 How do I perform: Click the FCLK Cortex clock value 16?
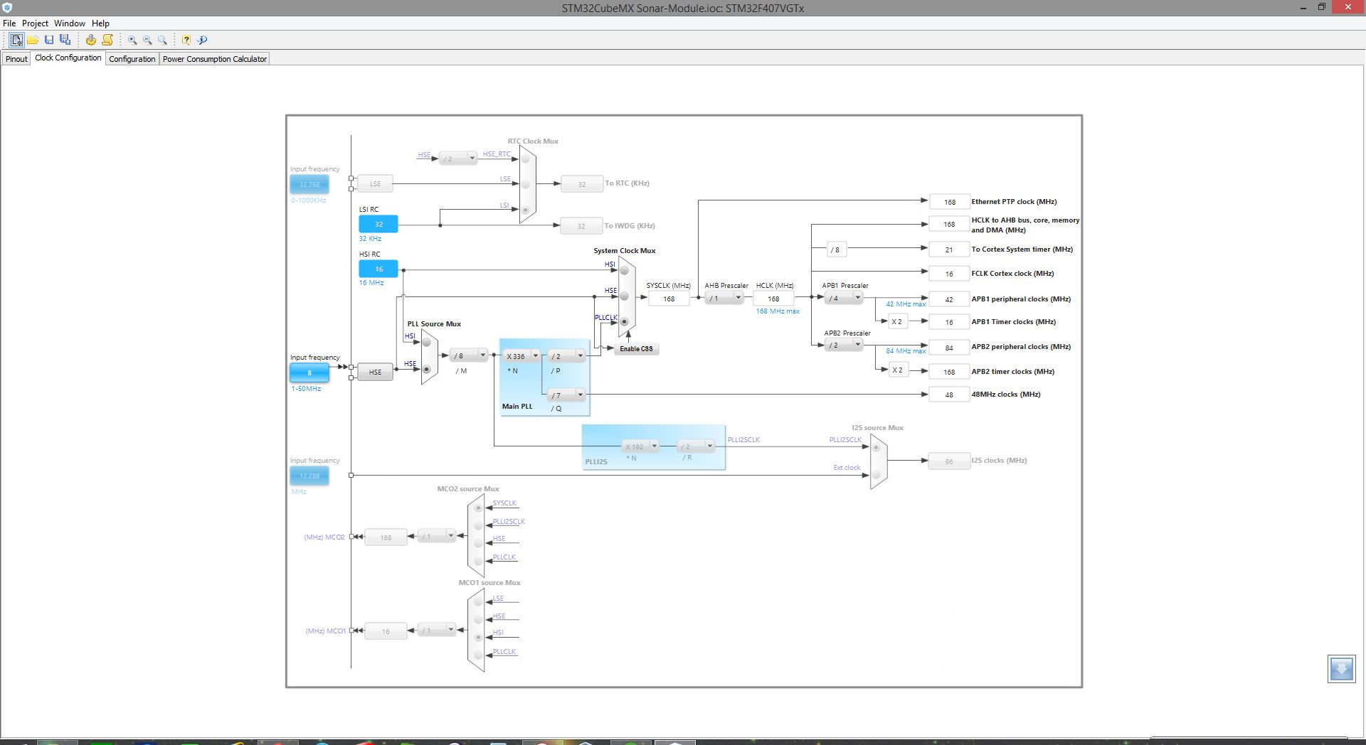point(949,274)
